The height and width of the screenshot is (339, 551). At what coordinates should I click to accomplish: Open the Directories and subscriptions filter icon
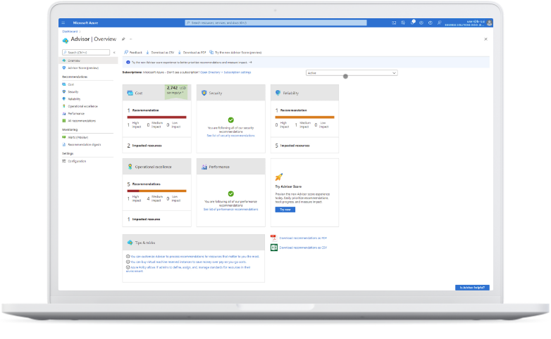[x=403, y=23]
